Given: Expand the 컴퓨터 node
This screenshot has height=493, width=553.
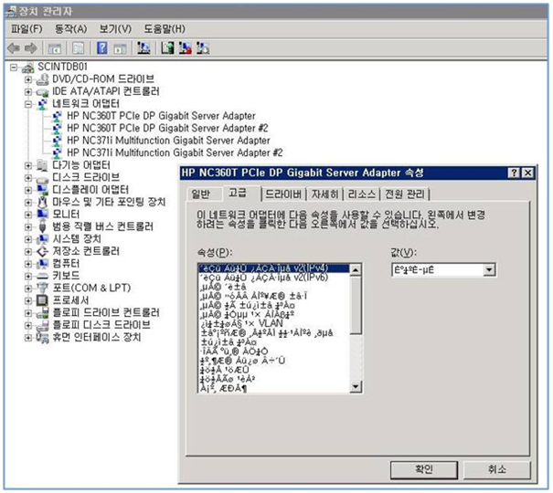Looking at the screenshot, I should click(28, 264).
